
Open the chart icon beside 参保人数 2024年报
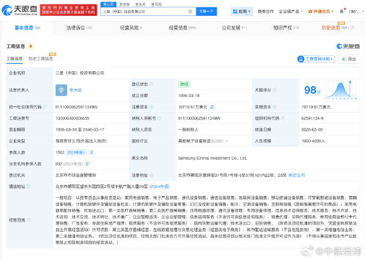pos(92,152)
